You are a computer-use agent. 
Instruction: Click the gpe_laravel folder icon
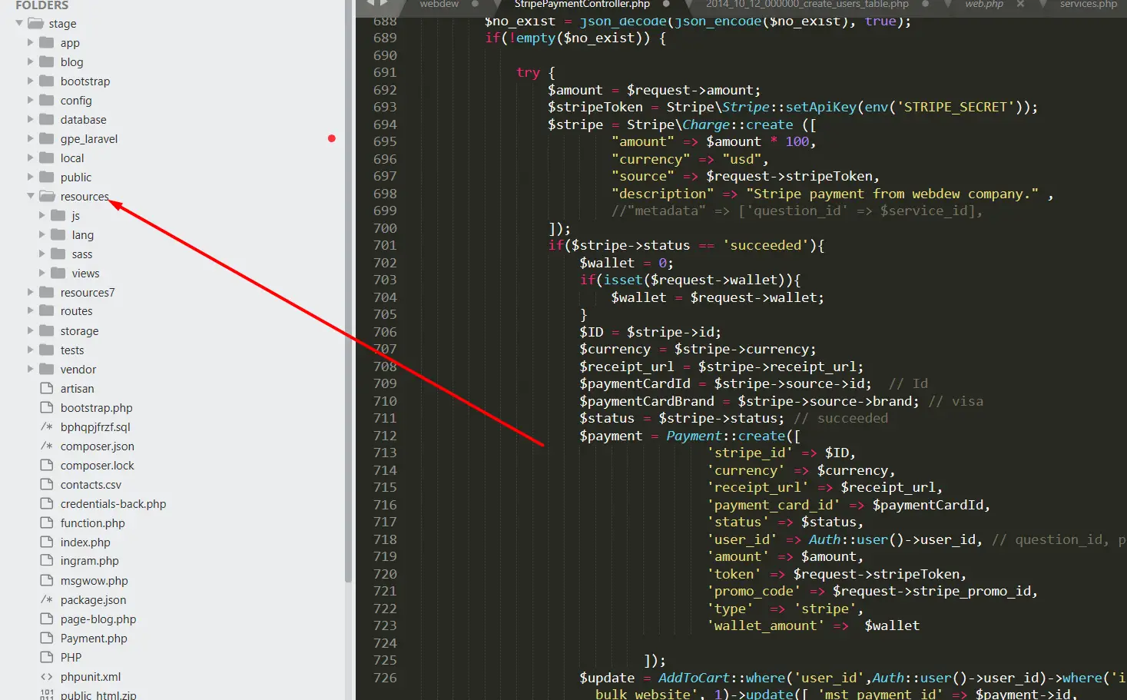pyautogui.click(x=47, y=138)
